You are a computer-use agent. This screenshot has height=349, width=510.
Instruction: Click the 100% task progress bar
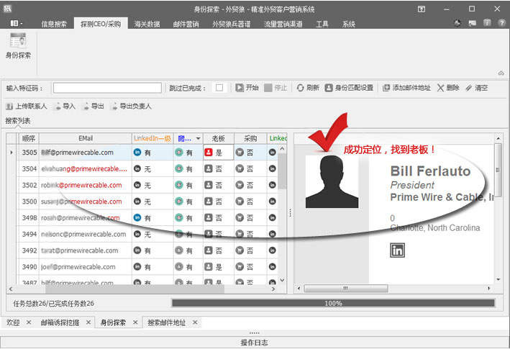(x=333, y=304)
